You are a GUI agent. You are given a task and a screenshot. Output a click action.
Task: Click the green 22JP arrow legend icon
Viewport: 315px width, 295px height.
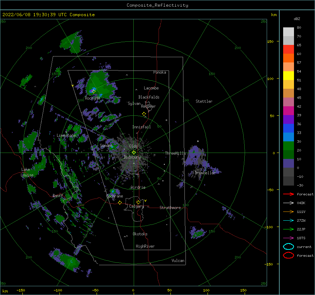click(288, 229)
